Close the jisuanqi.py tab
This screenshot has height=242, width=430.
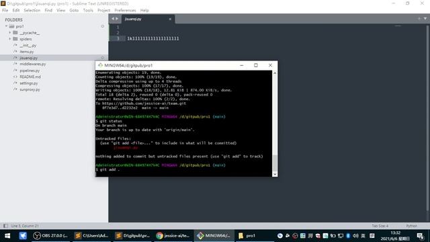tap(170, 19)
